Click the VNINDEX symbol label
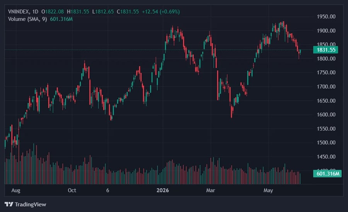348x212 pixels. (19, 12)
